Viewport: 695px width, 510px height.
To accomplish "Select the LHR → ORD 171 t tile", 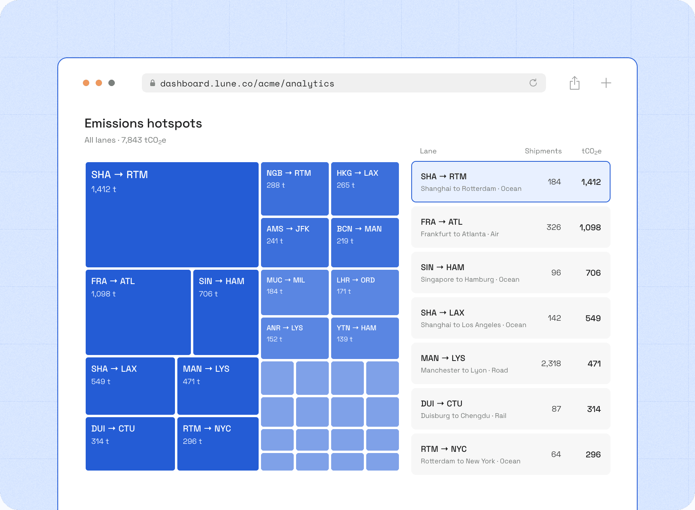I will 365,292.
